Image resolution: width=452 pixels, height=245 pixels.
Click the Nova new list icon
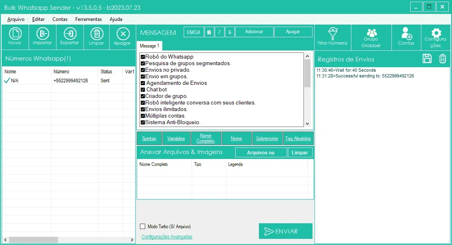(x=15, y=36)
